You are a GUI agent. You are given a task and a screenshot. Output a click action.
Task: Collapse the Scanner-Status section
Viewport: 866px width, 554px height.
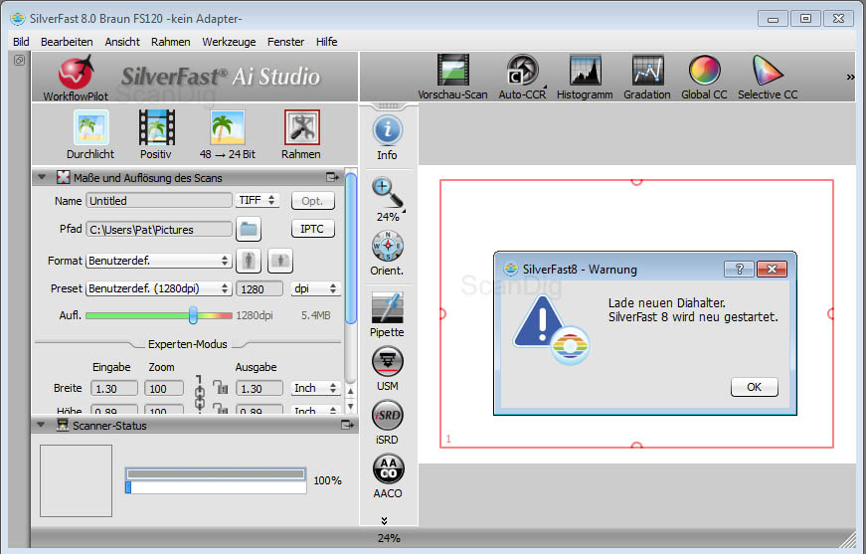41,425
